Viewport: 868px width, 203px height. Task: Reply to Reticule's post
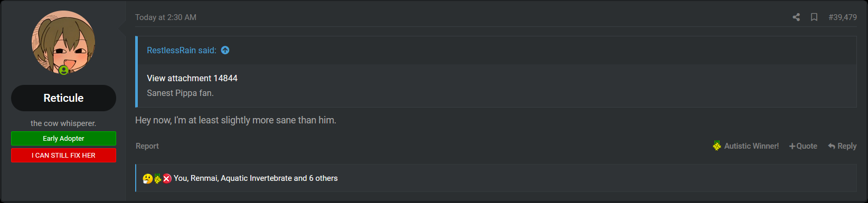842,146
